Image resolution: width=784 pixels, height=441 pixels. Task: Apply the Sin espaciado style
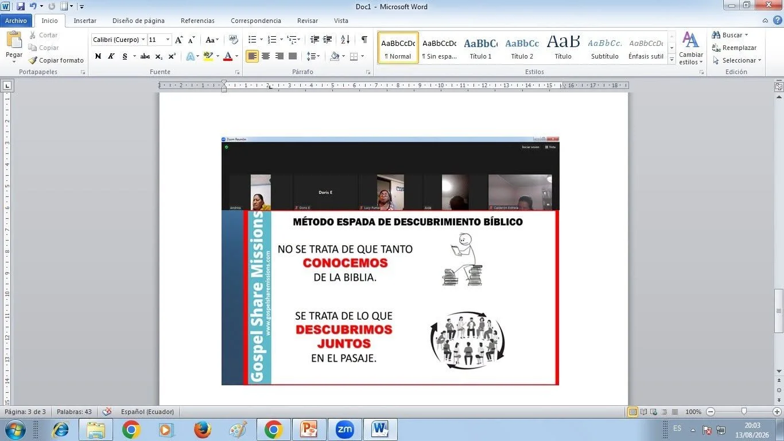(440, 48)
